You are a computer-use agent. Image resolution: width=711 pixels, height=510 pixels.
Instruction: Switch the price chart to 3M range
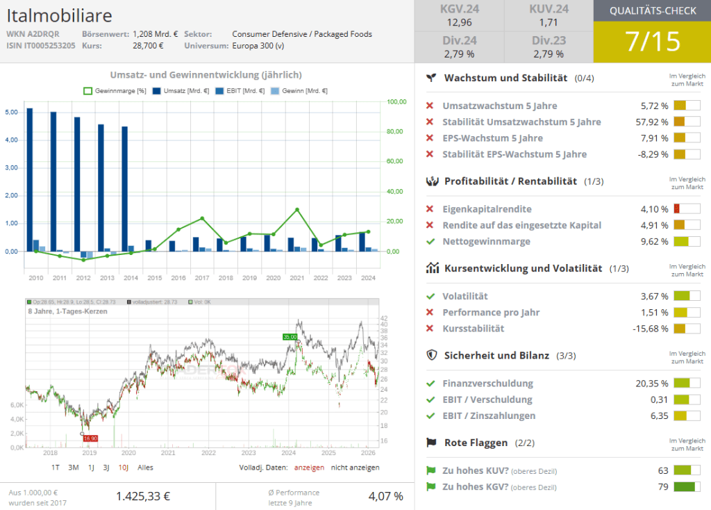[x=73, y=468]
